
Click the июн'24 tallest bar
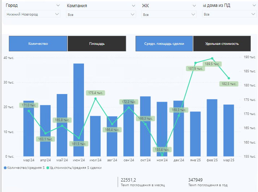click(x=79, y=110)
